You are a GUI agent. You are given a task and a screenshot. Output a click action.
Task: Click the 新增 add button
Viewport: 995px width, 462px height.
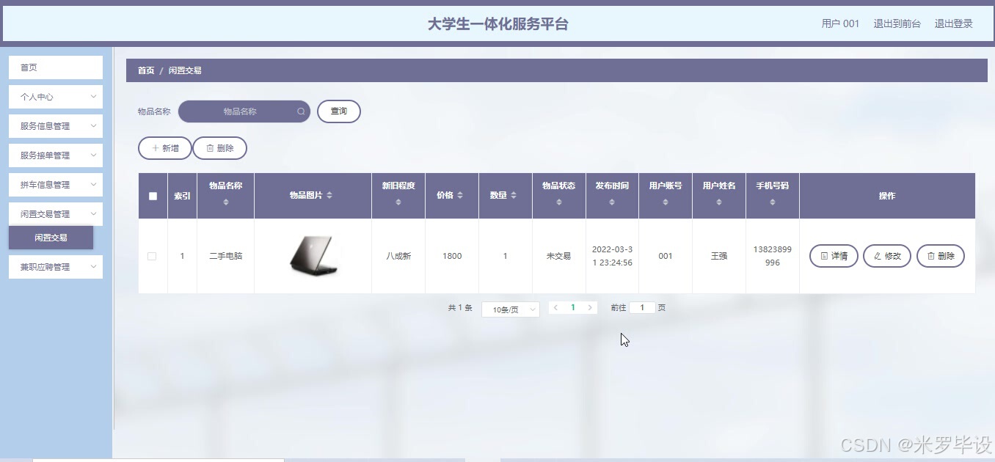point(165,148)
